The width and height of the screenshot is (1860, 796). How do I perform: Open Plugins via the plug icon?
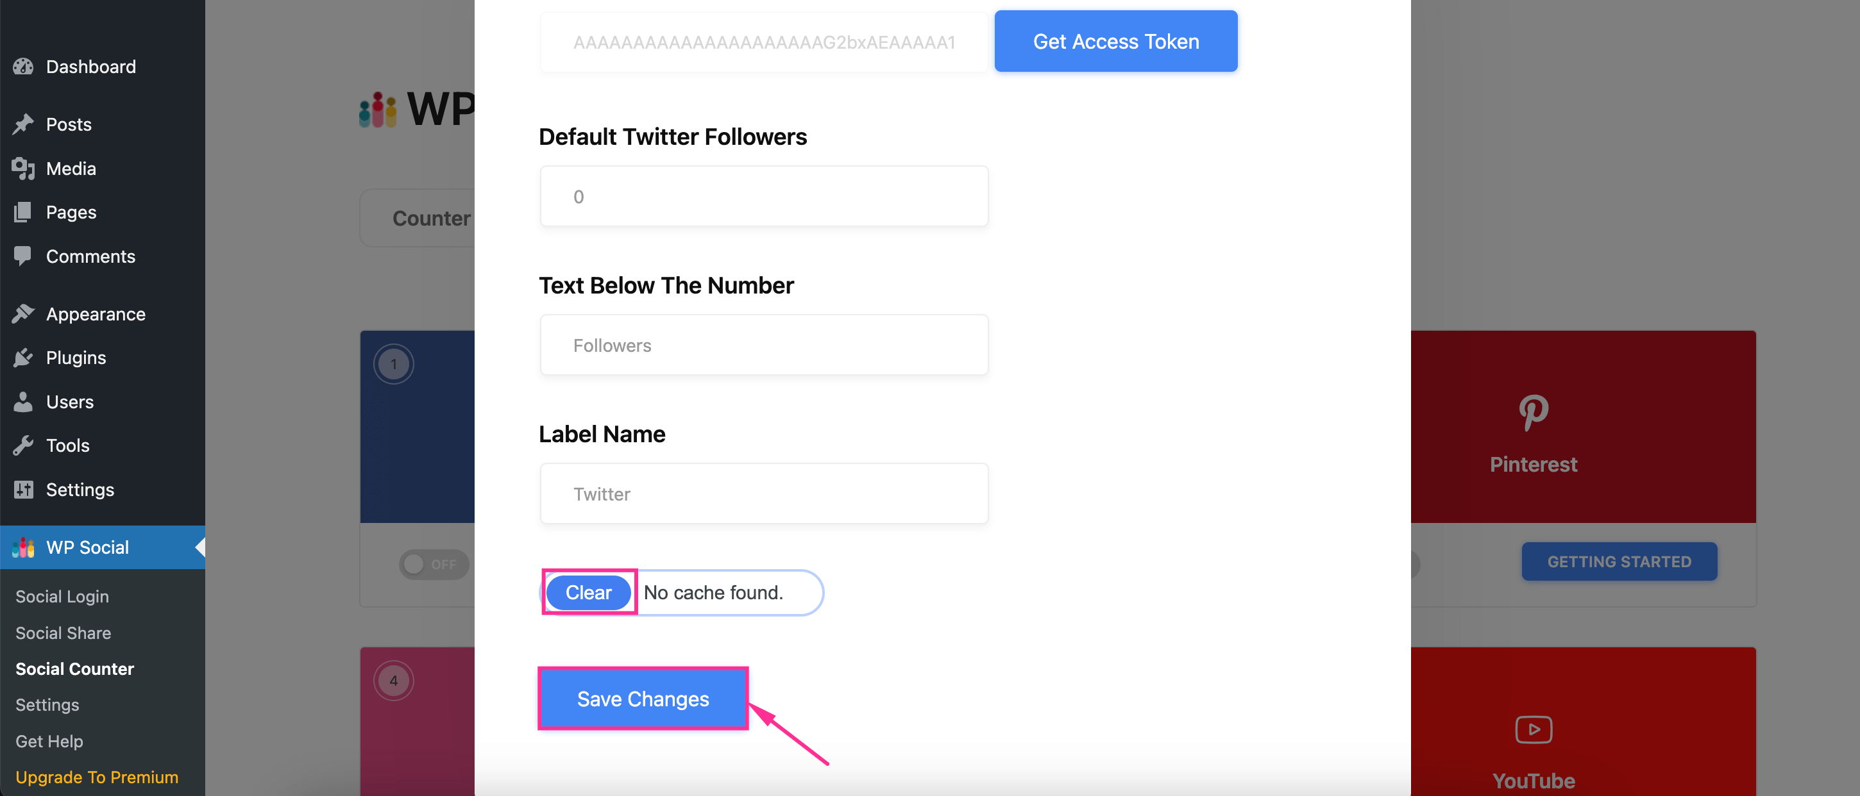pos(24,357)
